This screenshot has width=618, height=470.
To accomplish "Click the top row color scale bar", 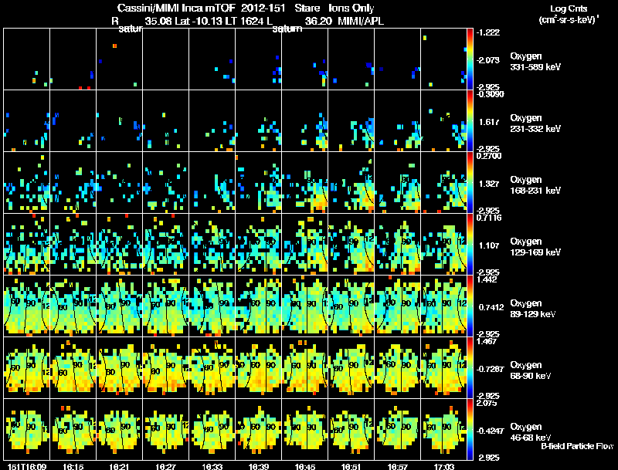I will pyautogui.click(x=470, y=59).
